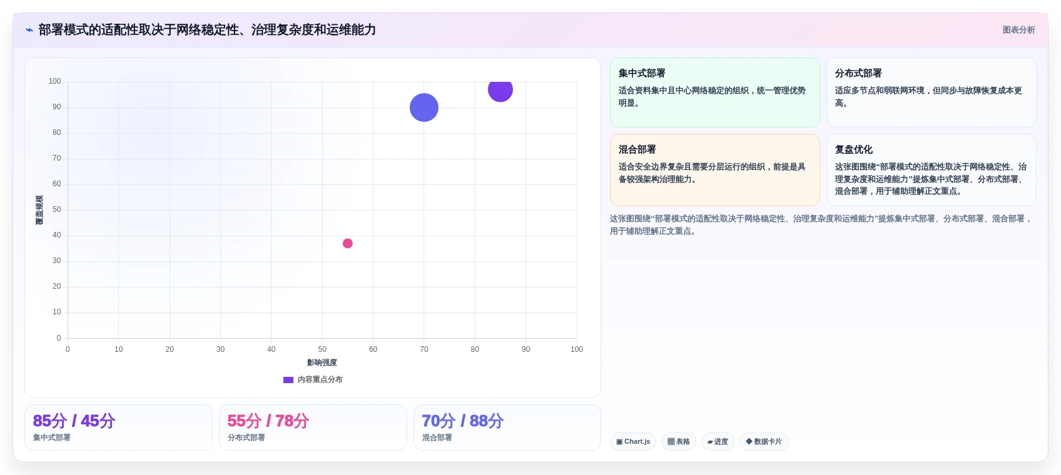Click 集中式部署 label under the purple score
Screen dimensions: 1061x475
click(52, 437)
